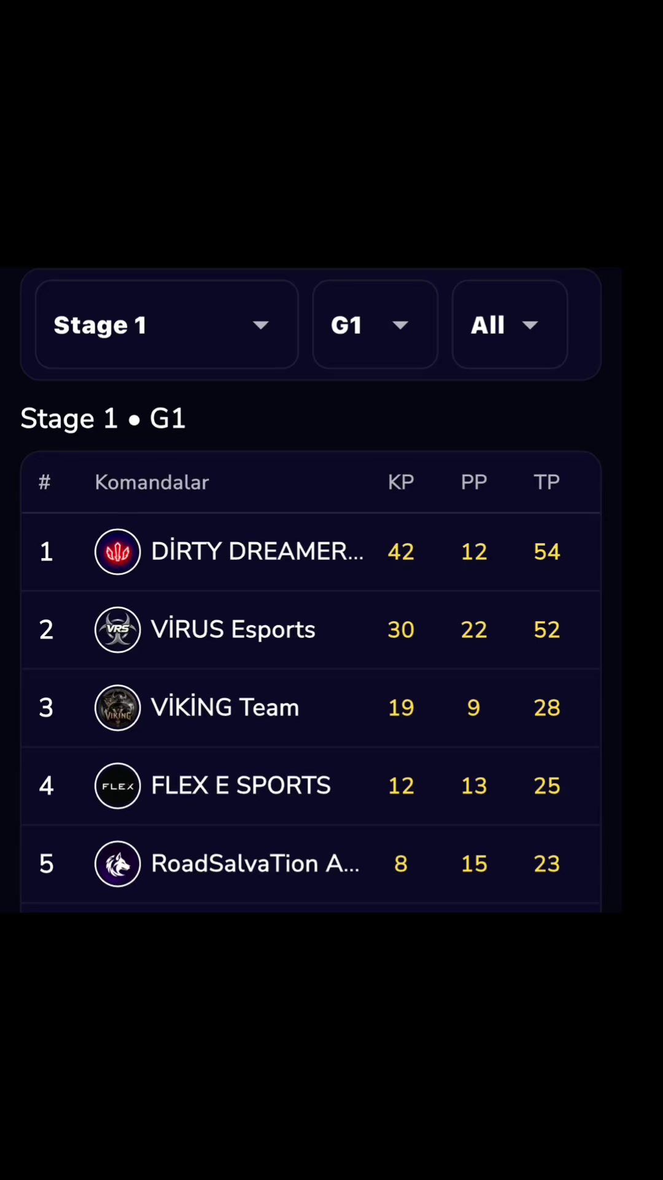
Task: Click the DIRTY DREAMER team logo
Action: pos(118,552)
